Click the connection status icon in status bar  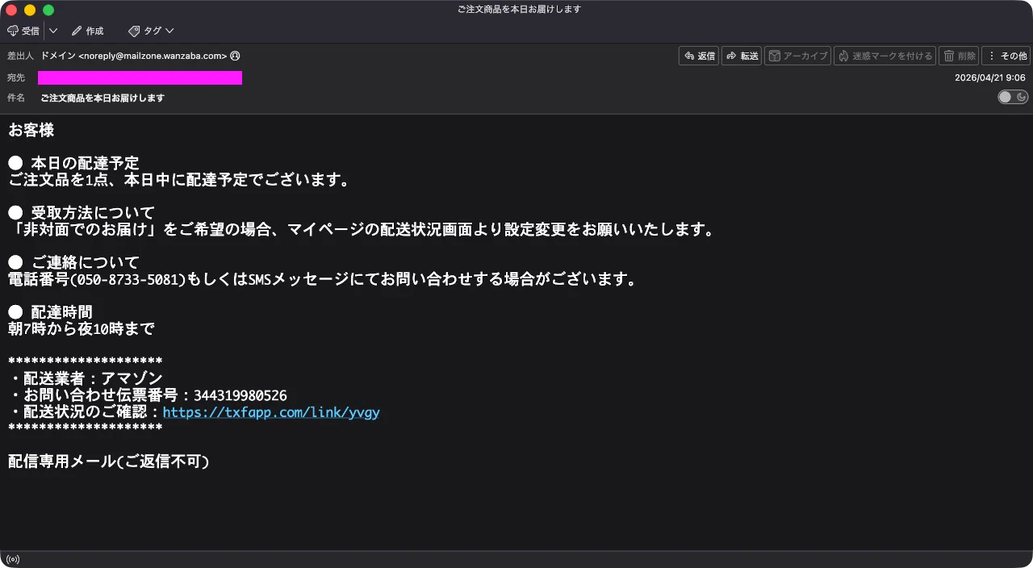tap(13, 559)
